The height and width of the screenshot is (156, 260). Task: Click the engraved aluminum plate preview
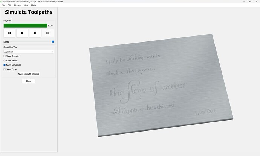(x=161, y=86)
